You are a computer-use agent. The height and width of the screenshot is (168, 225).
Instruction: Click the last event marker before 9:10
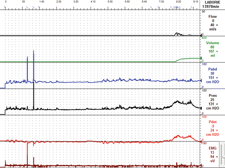click(192, 7)
